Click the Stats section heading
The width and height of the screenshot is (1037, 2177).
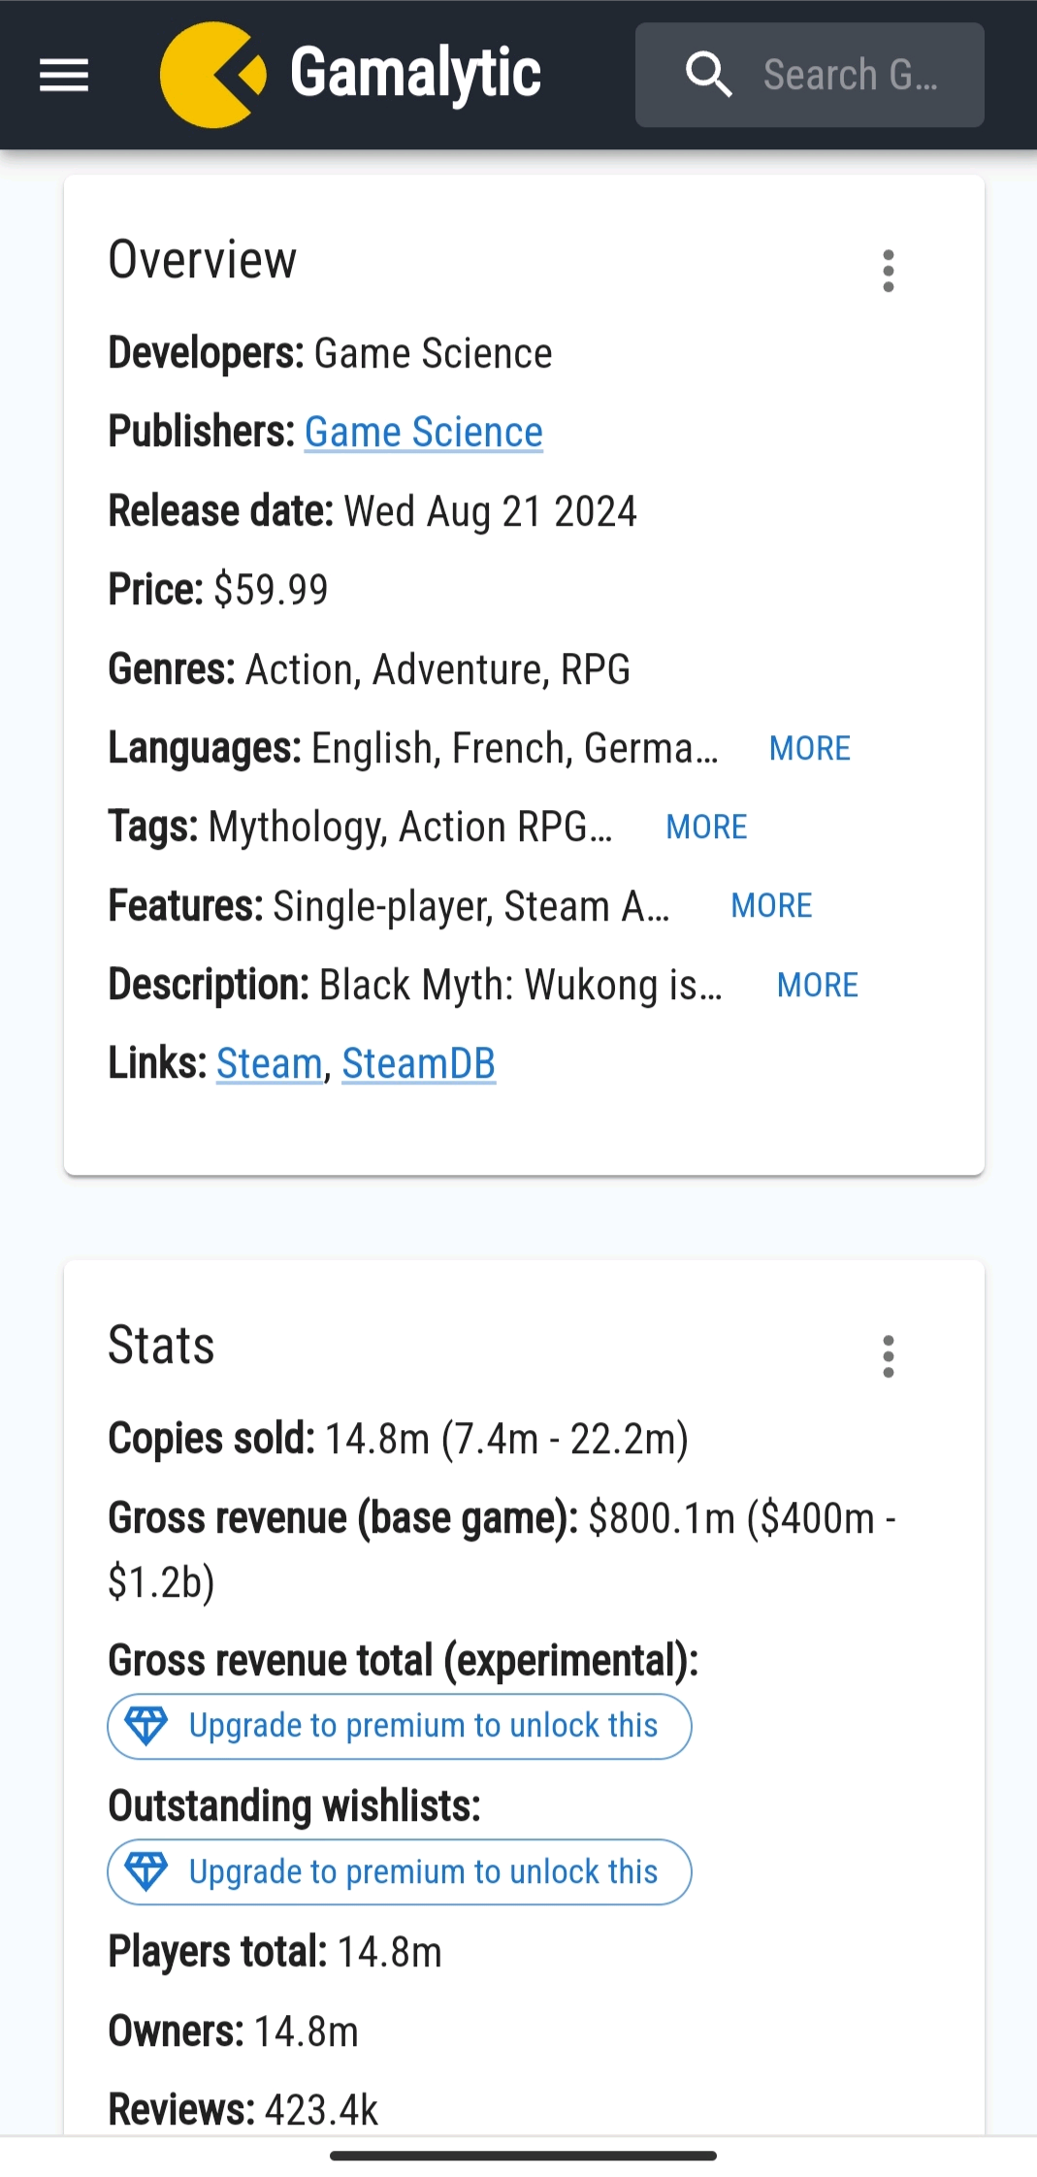[x=161, y=1346]
